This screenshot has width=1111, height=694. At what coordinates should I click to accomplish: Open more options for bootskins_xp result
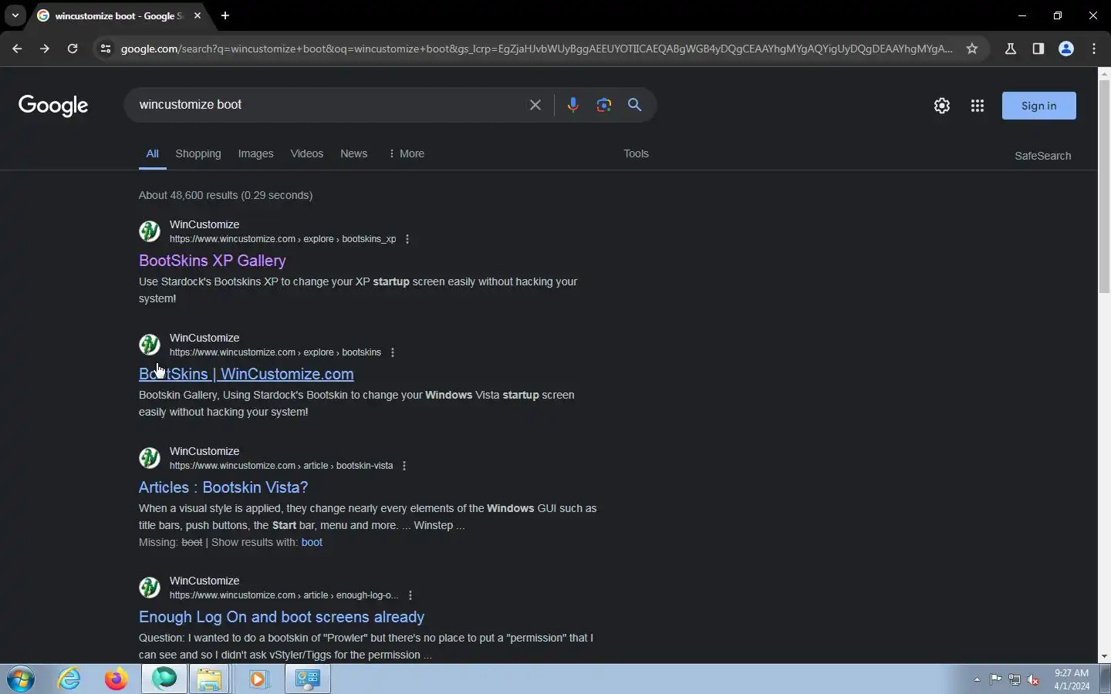(407, 239)
